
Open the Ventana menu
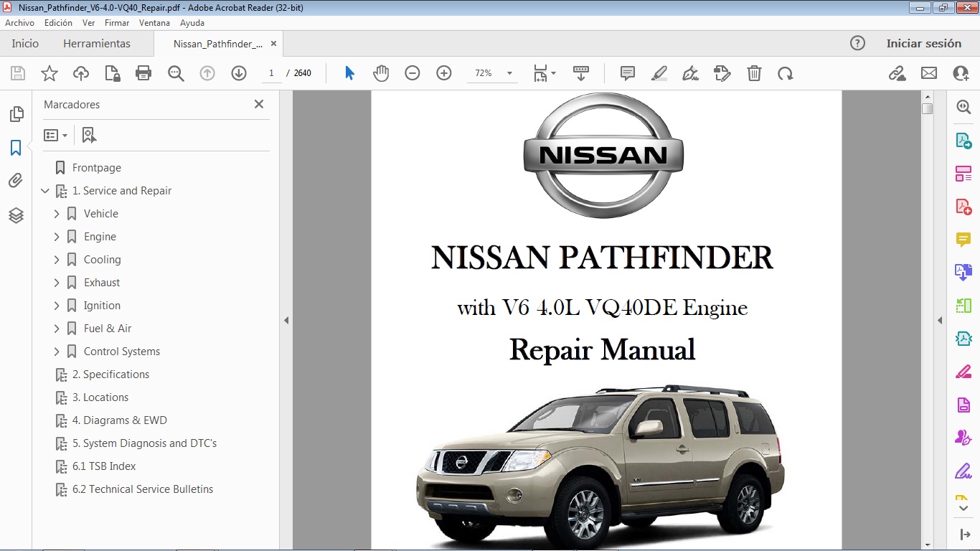[x=155, y=23]
